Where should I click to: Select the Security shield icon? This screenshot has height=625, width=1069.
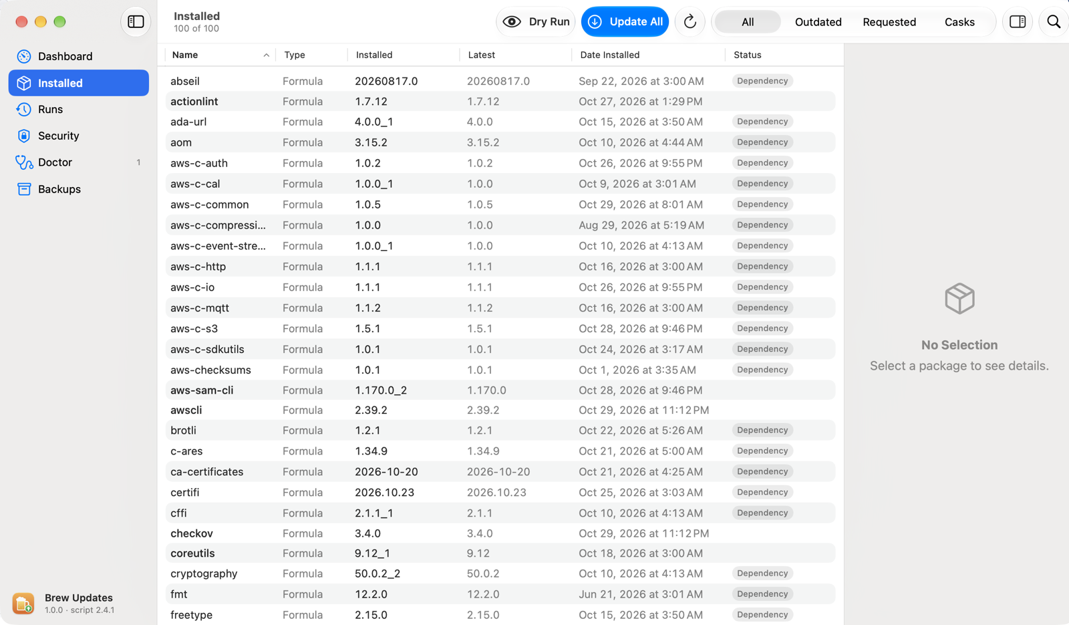click(24, 136)
